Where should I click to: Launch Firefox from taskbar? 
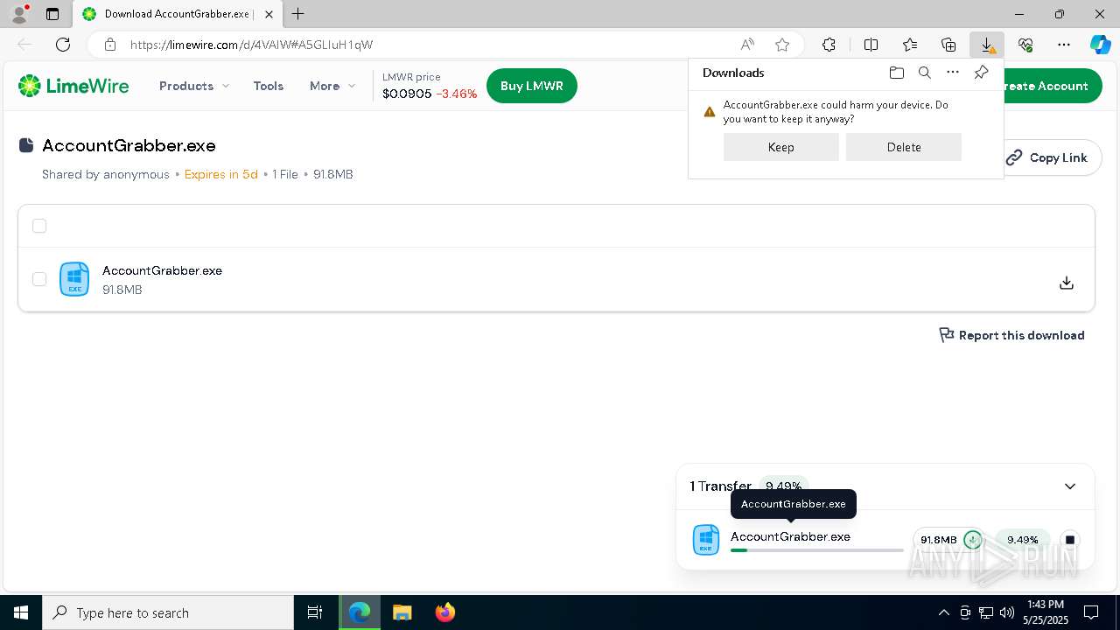coord(445,612)
